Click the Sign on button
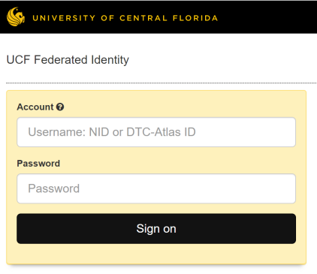The image size is (317, 274). [x=156, y=228]
